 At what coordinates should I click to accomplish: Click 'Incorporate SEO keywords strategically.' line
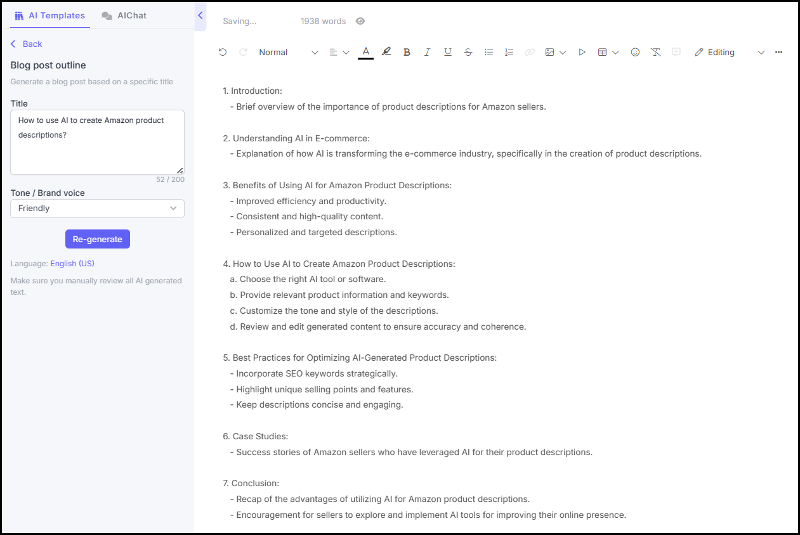click(x=314, y=373)
